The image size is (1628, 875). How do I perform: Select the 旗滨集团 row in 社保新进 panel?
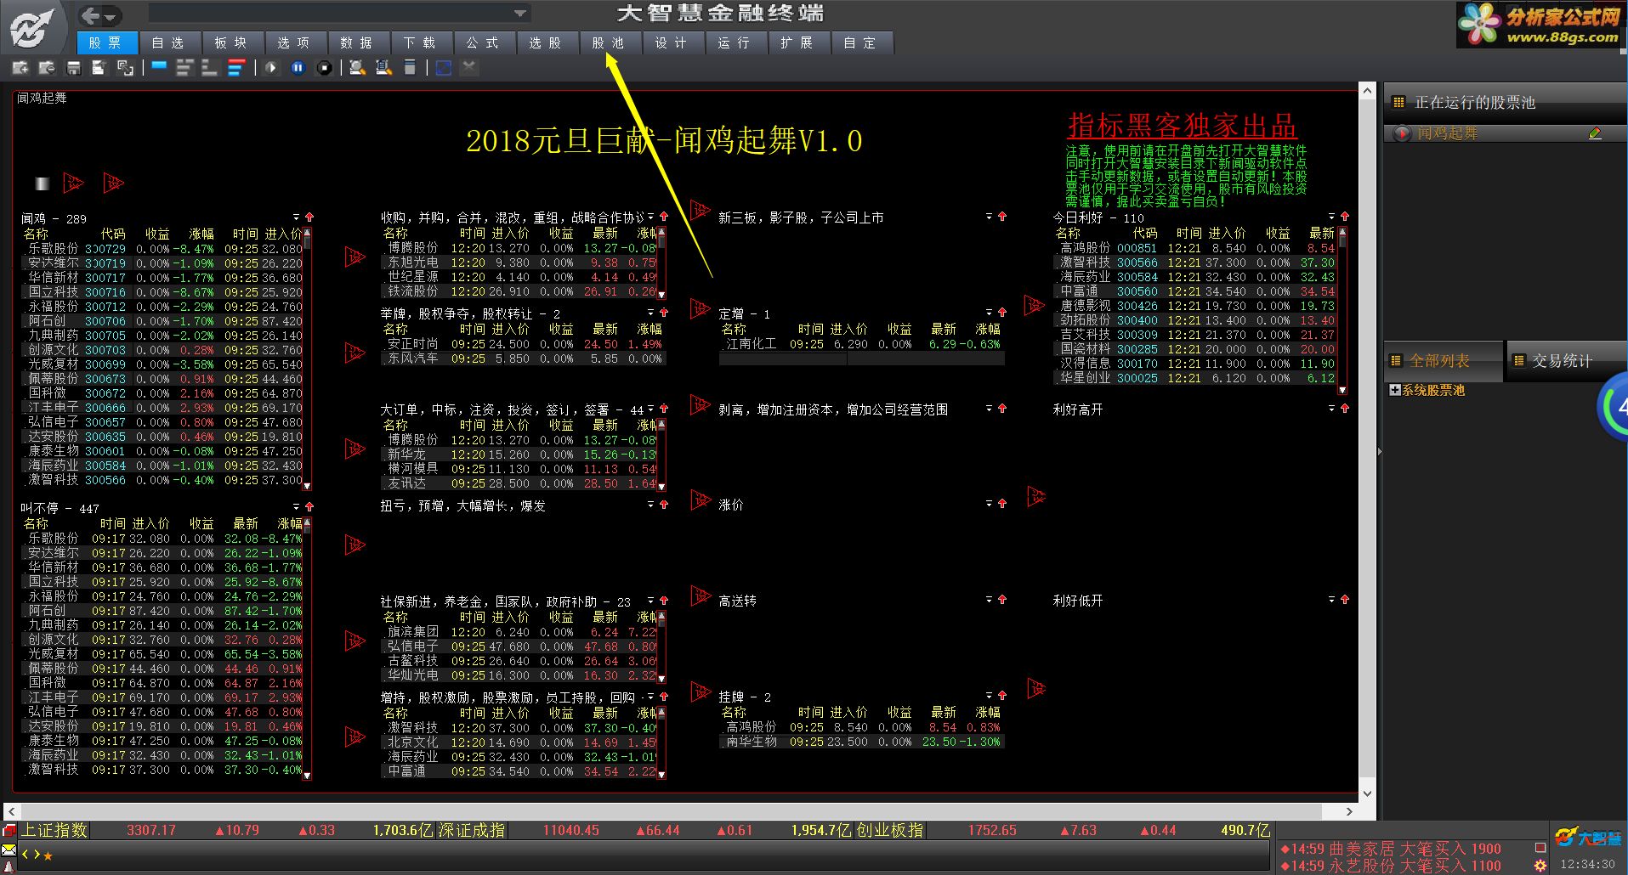[519, 632]
